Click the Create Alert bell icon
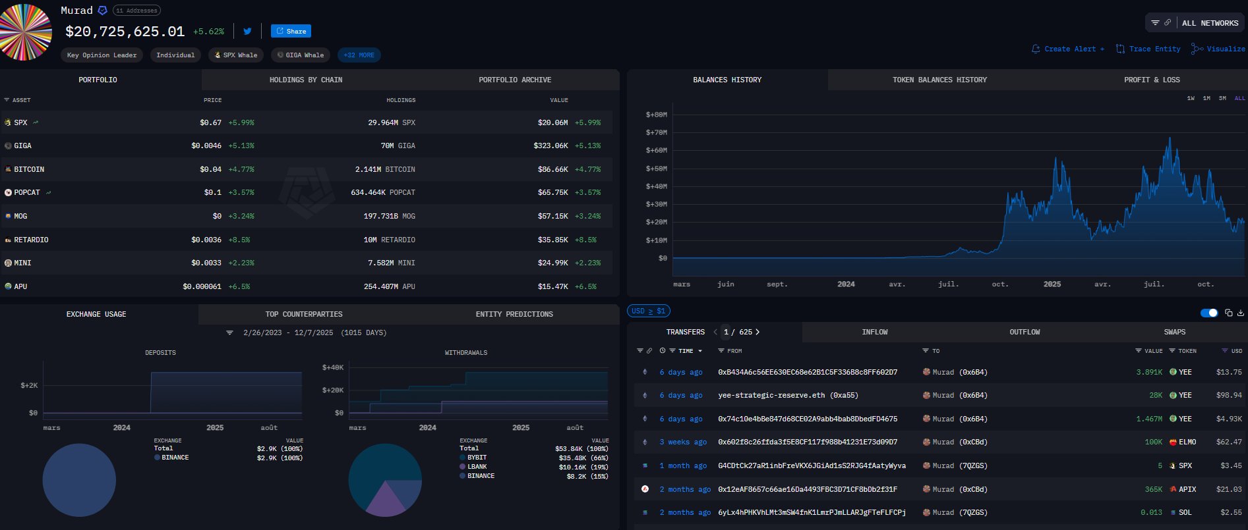The height and width of the screenshot is (530, 1248). click(1036, 49)
